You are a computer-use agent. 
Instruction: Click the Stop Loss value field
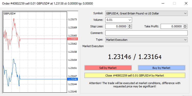(x=117, y=26)
